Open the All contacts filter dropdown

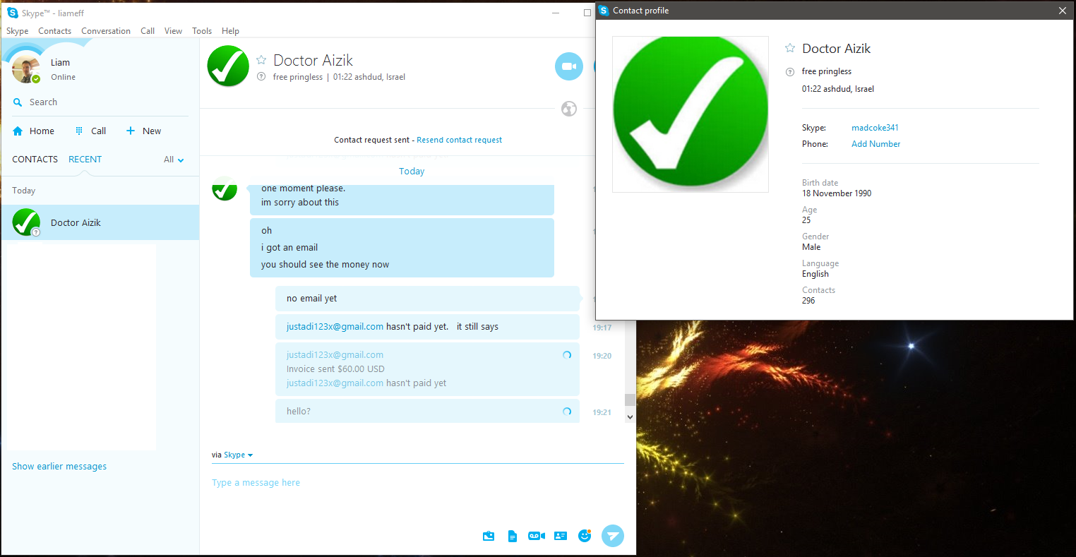174,160
